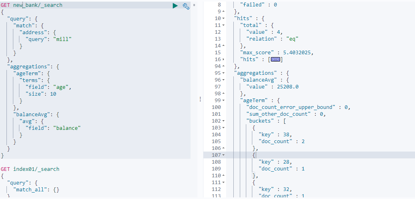Click the "doc_count" : 2 line
Image resolution: width=415 pixels, height=199 pixels.
pyautogui.click(x=281, y=142)
